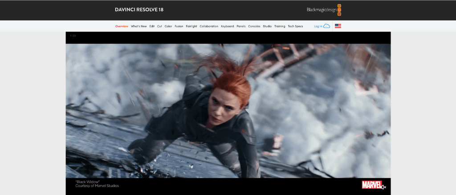Screen dimensions: 456x195
Task: Click the "Black Widow" caption text
Action: [88, 182]
